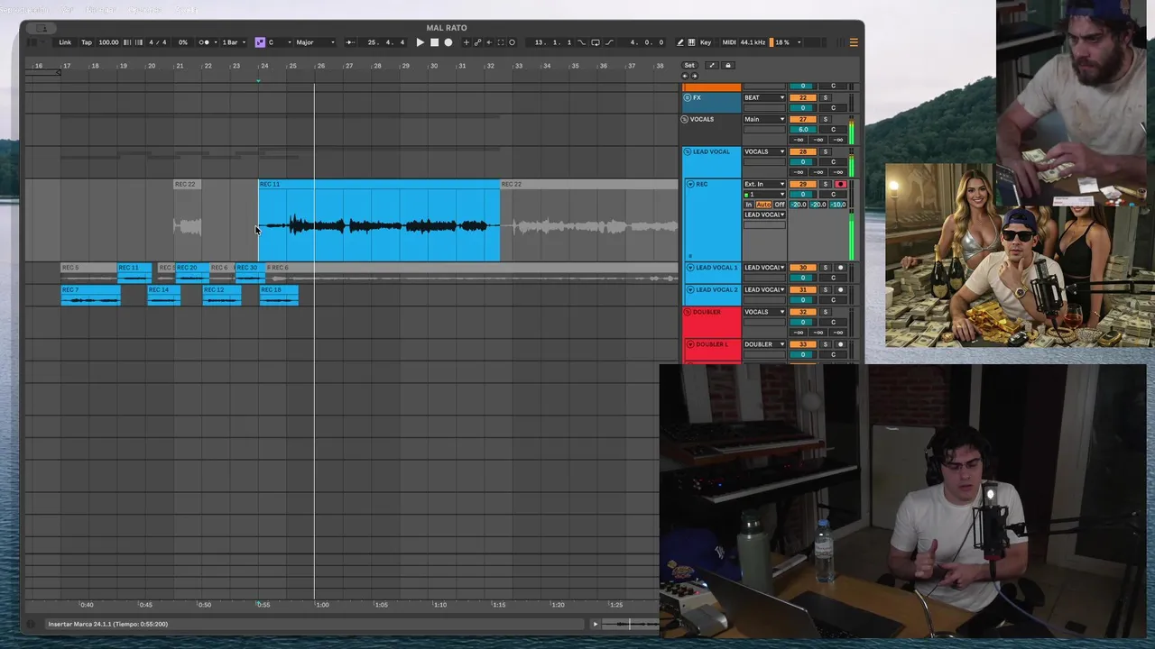This screenshot has height=649, width=1155.
Task: Toggle track activator 27 on VOCALS
Action: [x=803, y=119]
